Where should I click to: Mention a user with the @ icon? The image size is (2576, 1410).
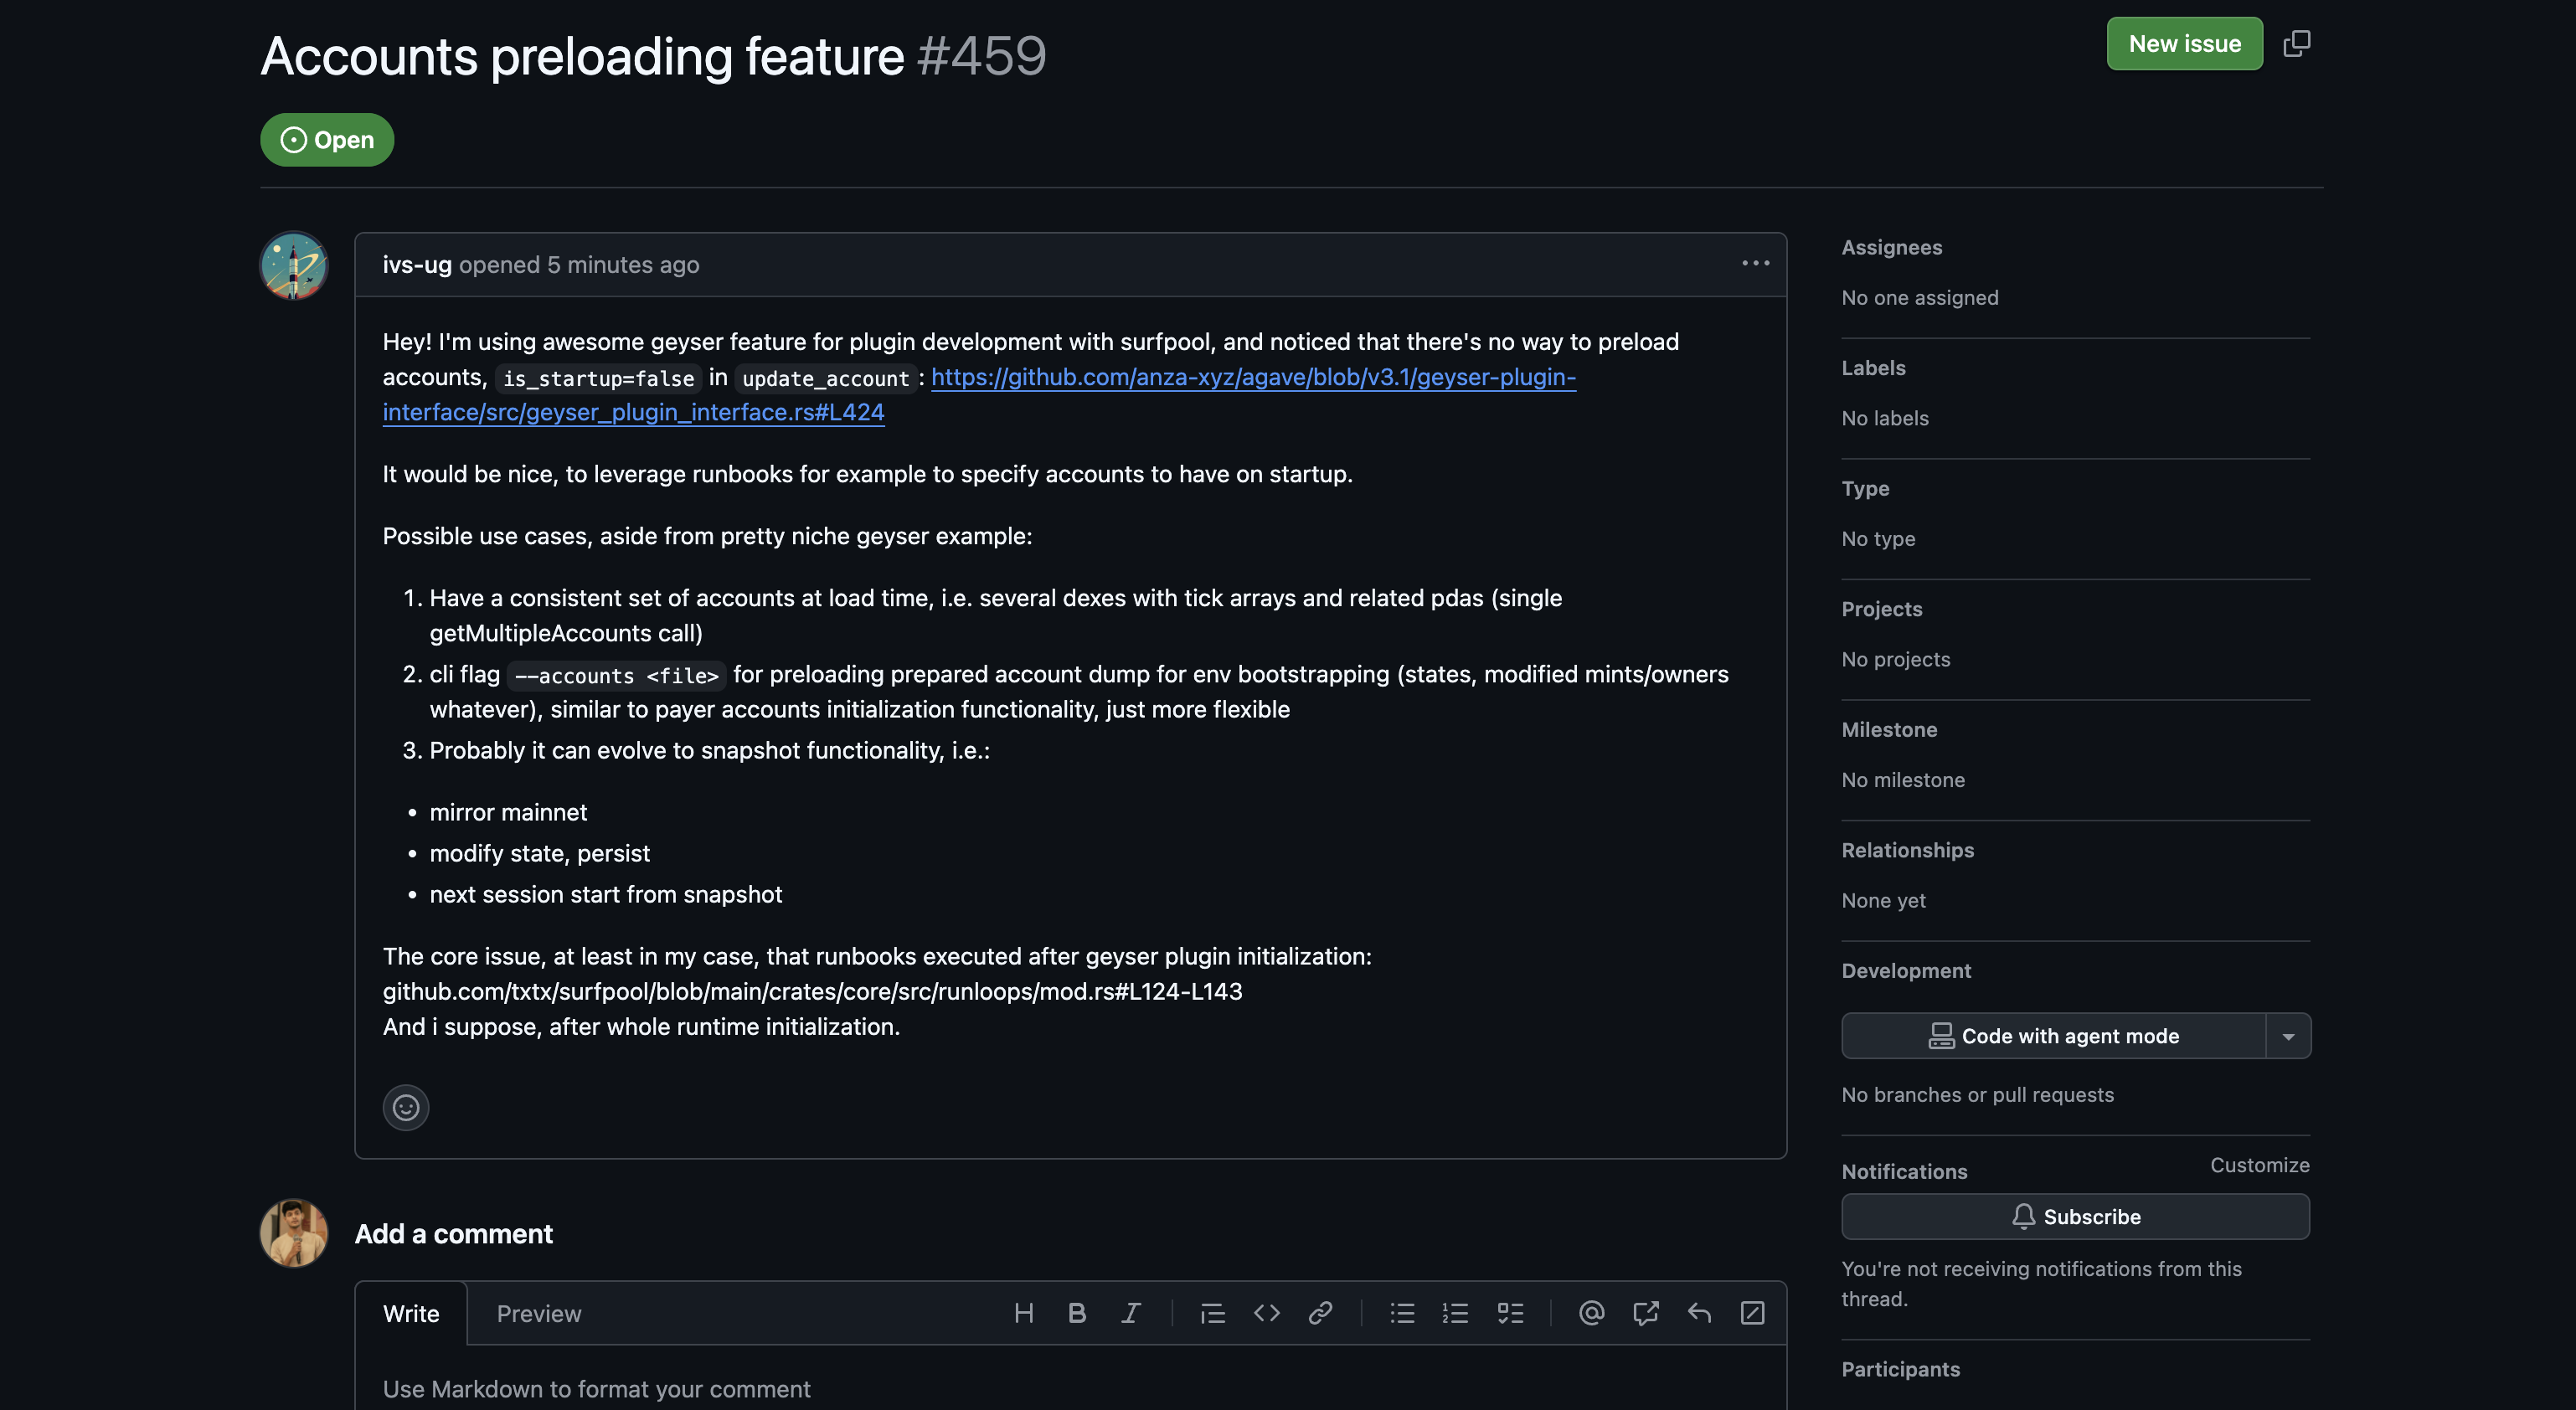(x=1592, y=1313)
